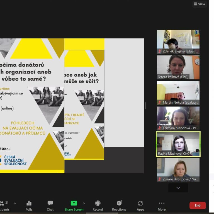This screenshot has width=214, height=214.
Task: Click the green Share Screen icon
Action: click(x=74, y=203)
